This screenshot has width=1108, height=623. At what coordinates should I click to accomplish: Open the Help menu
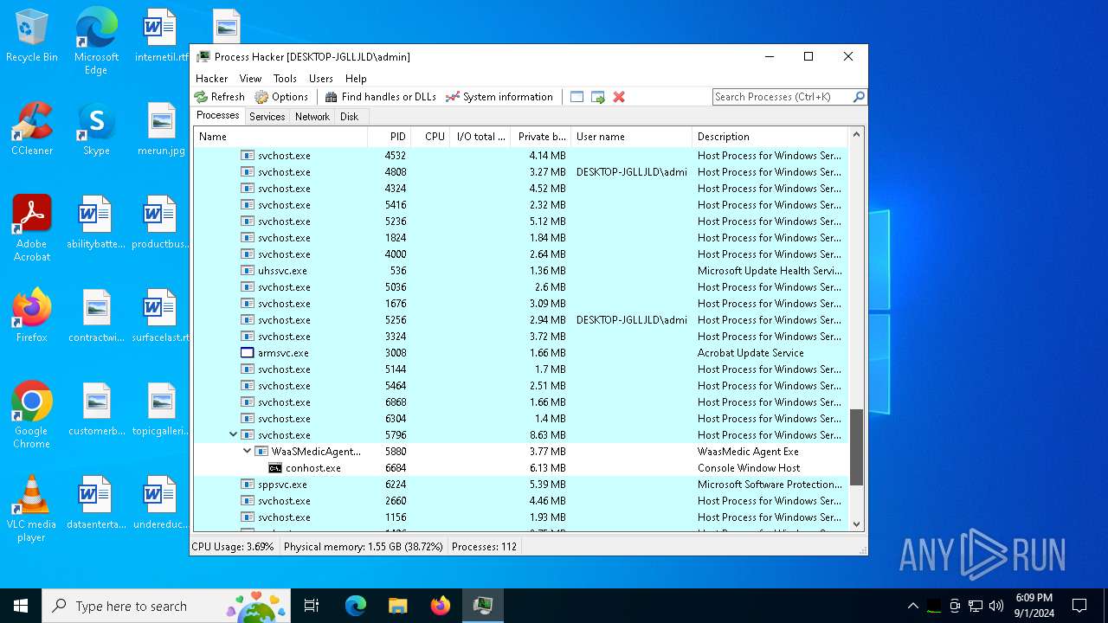[x=356, y=78]
